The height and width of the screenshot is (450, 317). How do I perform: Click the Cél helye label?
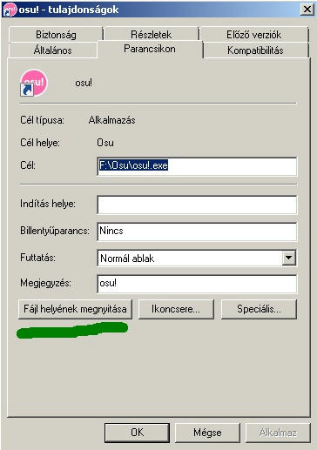(40, 143)
